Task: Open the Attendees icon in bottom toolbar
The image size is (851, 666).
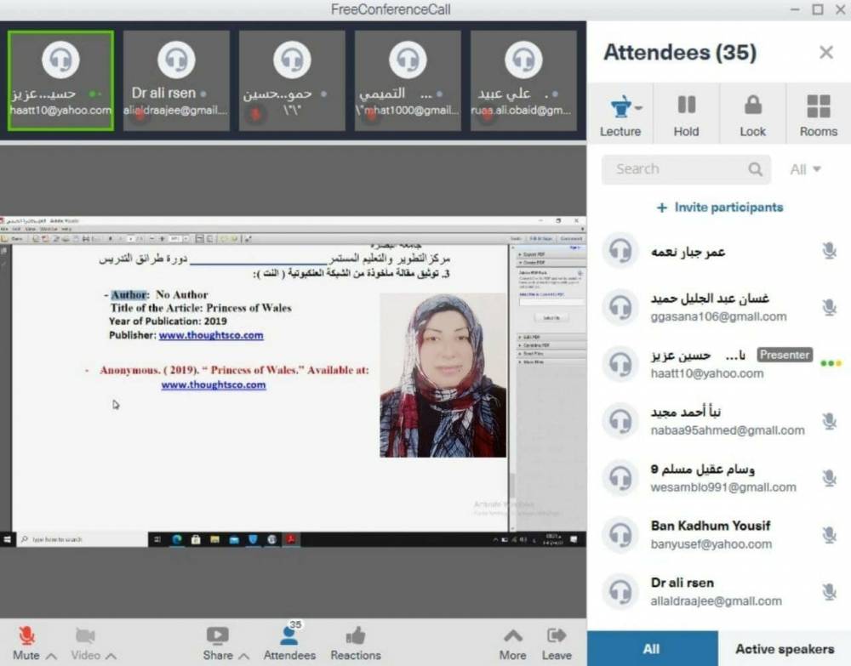Action: 290,635
